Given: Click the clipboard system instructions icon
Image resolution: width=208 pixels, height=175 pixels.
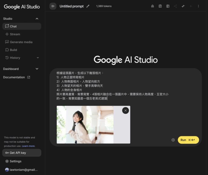Looking at the screenshot, I should pyautogui.click(x=160, y=6).
